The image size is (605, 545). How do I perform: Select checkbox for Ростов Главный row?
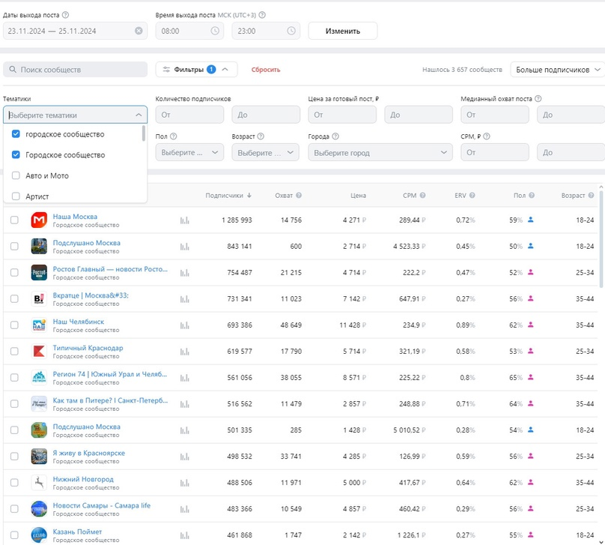click(14, 273)
